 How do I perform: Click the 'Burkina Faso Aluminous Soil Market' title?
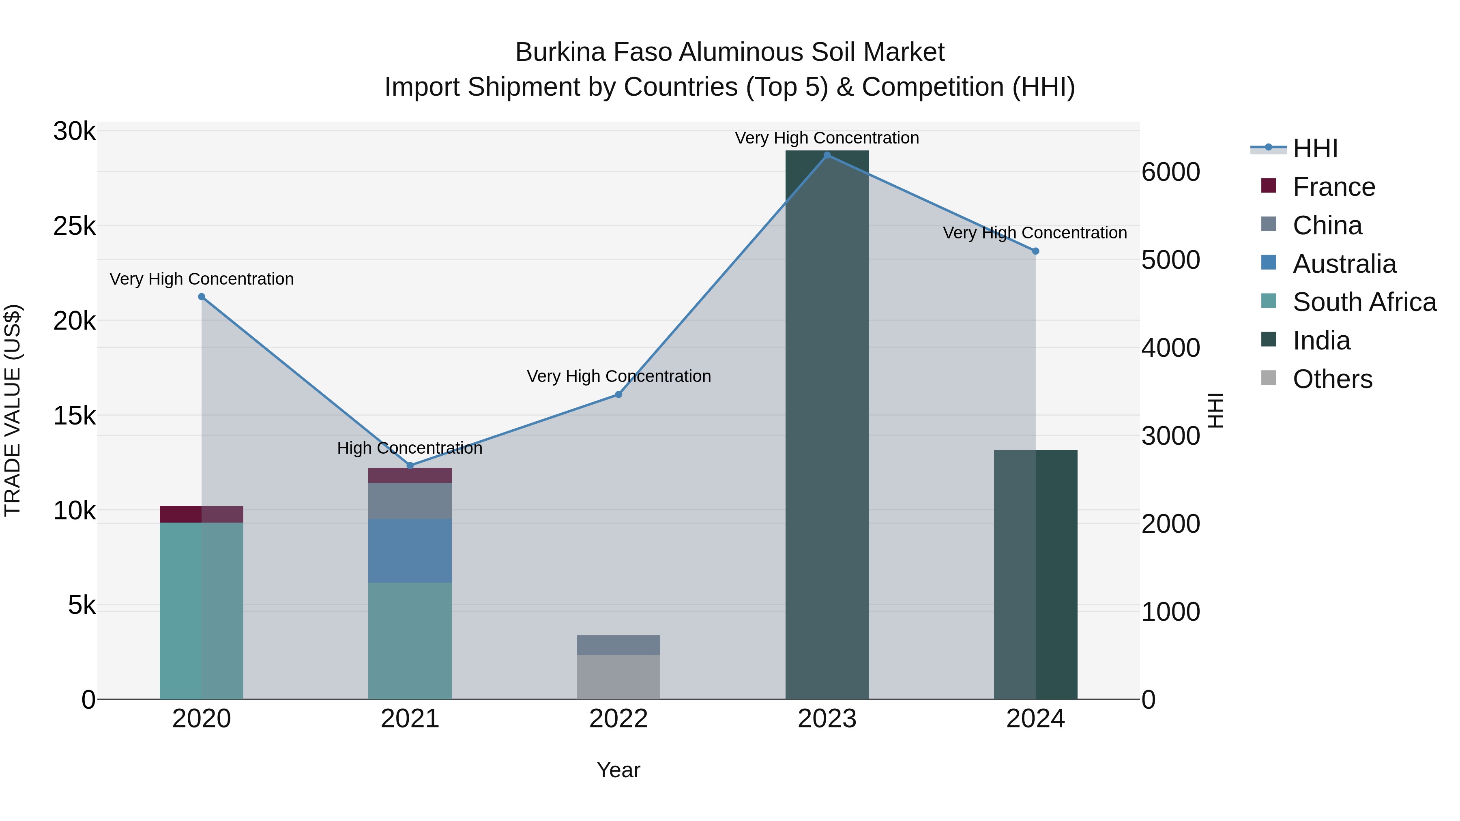point(730,52)
